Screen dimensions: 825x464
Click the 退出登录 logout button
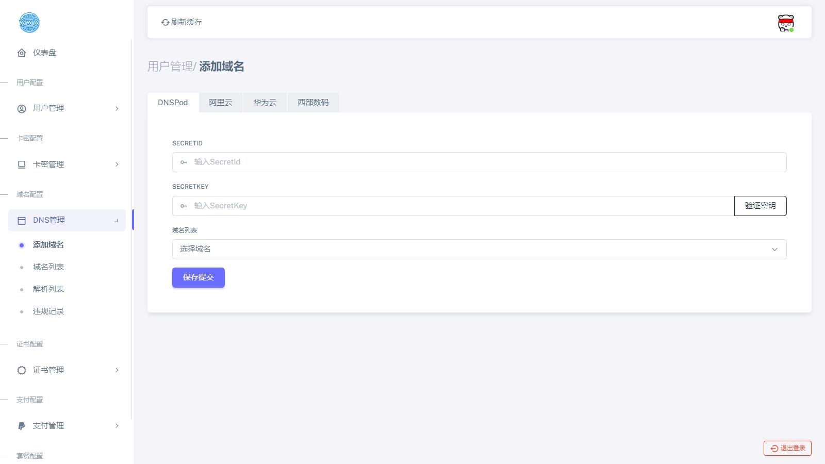click(787, 448)
